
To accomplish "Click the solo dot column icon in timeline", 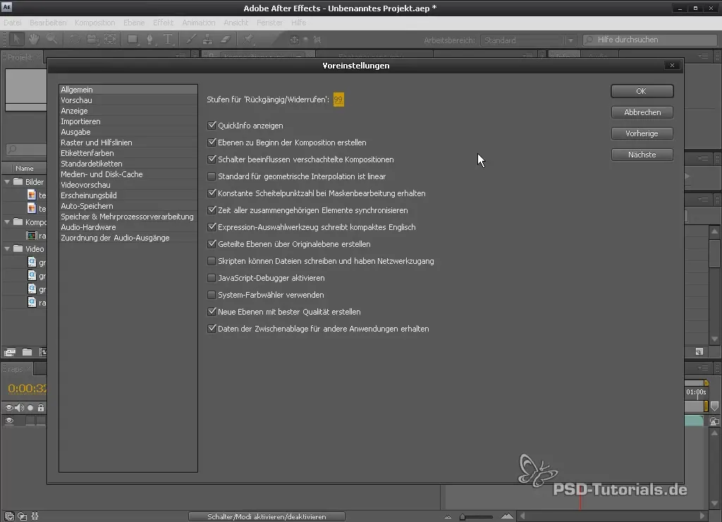I will pyautogui.click(x=30, y=408).
